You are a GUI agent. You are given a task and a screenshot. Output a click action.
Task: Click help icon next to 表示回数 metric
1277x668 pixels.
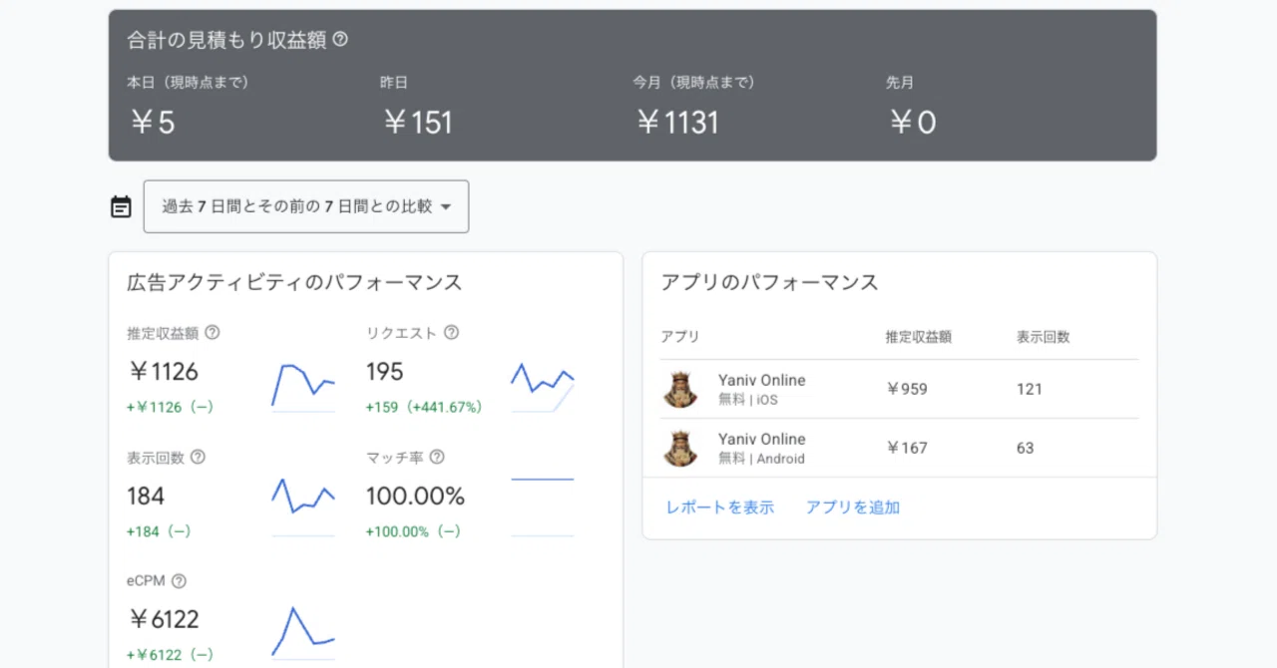pos(198,458)
